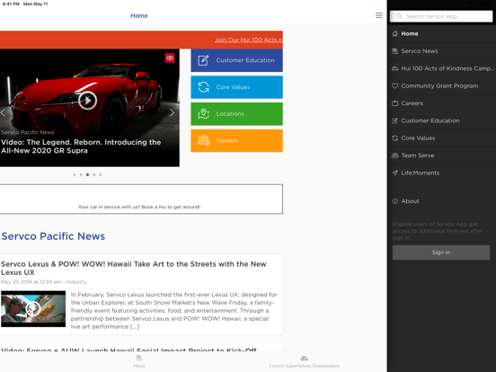The image size is (496, 372).
Task: Go to next carousel slide arrow
Action: [x=172, y=112]
